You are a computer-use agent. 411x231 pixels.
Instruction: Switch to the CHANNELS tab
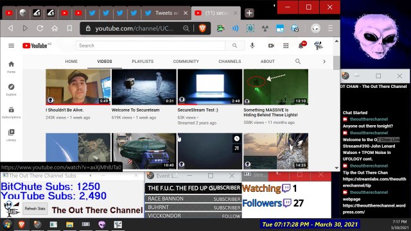[230, 62]
